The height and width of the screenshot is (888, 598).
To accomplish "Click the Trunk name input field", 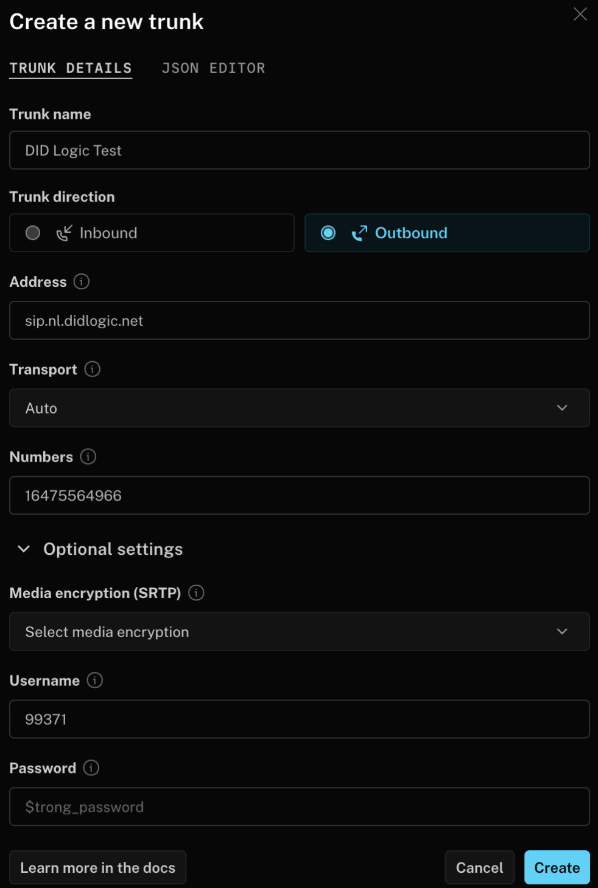I will pos(299,150).
